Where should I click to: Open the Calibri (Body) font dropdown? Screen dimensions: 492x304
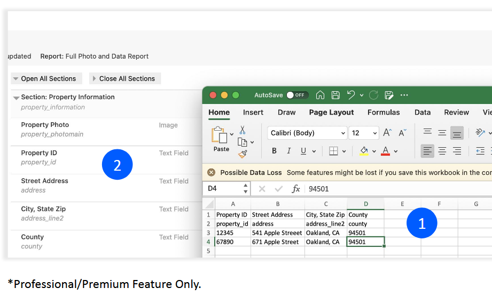point(343,133)
